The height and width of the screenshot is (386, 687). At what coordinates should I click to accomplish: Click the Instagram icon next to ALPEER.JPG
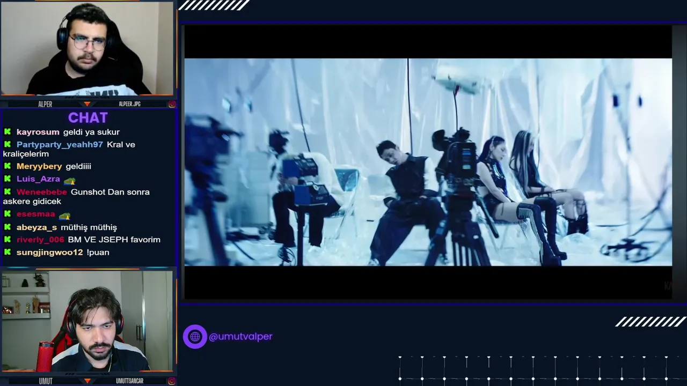[172, 104]
